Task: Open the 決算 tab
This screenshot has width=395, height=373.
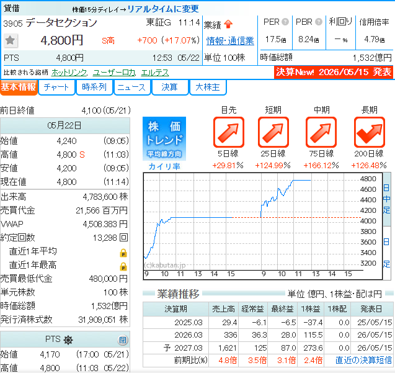Action: (x=170, y=88)
